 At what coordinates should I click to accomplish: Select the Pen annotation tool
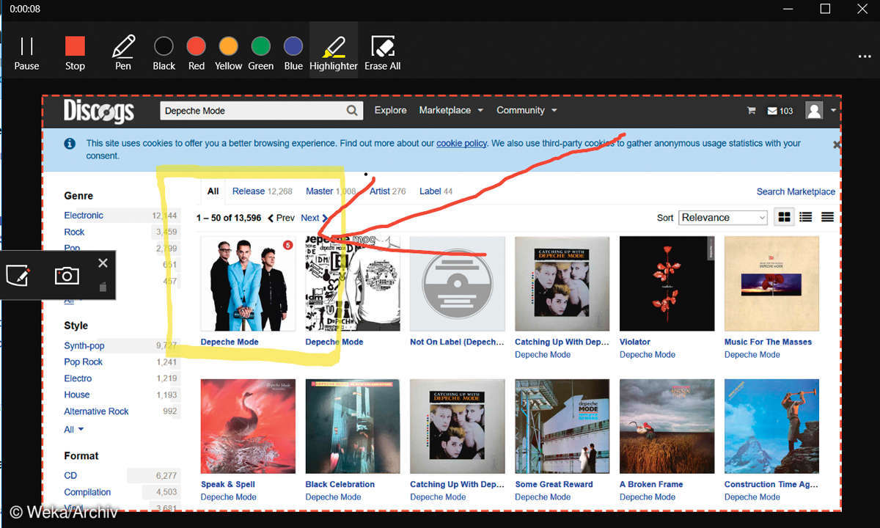[x=123, y=53]
